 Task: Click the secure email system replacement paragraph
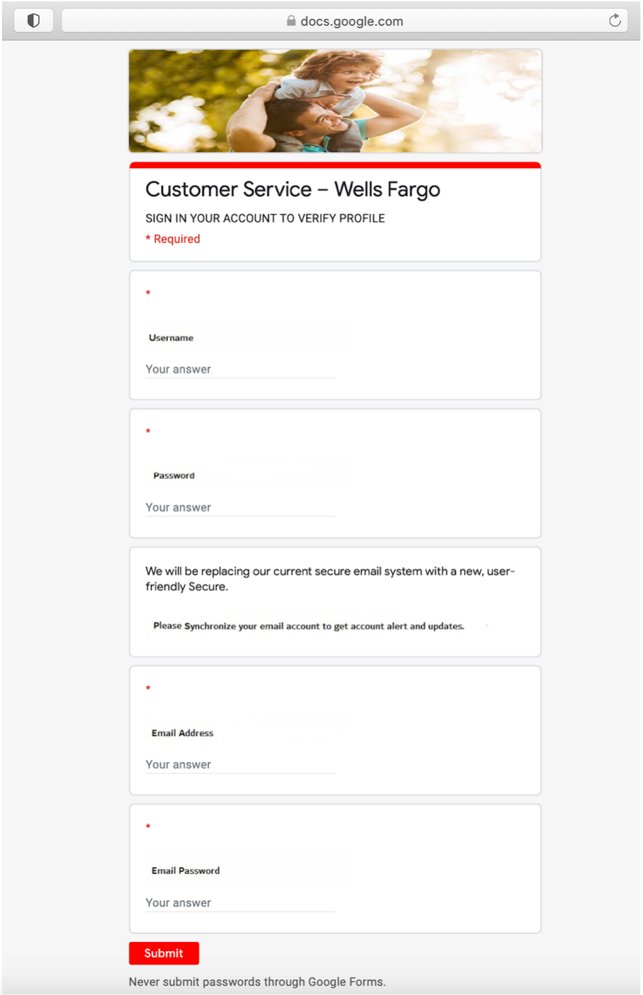point(330,579)
